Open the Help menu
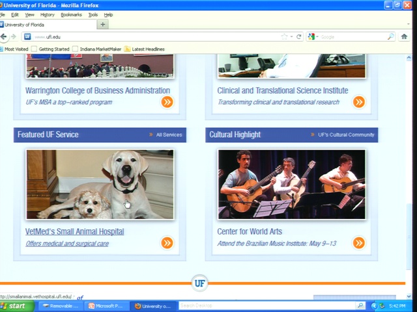Image resolution: width=417 pixels, height=312 pixels. click(108, 15)
